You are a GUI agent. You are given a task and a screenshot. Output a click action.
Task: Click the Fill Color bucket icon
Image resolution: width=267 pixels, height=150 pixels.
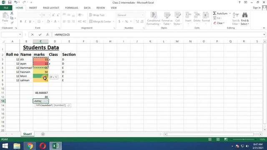[x=48, y=21]
